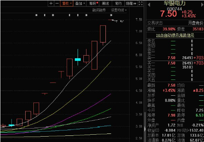Open the 设置均线 moving average dropdown

(x=119, y=10)
